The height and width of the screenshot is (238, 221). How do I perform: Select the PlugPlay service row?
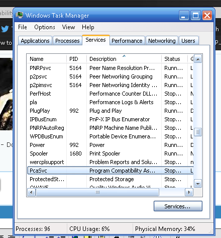pos(110,111)
